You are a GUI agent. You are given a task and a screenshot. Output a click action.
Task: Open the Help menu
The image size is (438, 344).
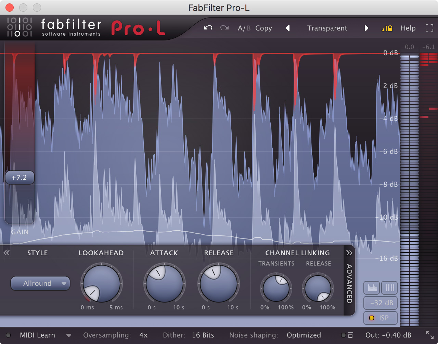[408, 28]
